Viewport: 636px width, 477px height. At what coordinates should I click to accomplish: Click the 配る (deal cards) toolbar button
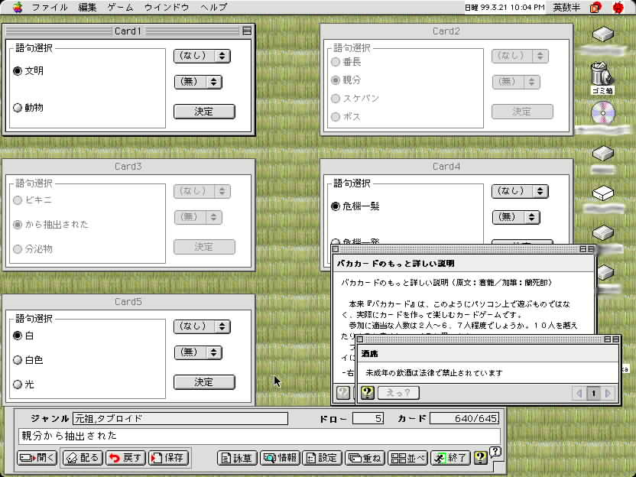tap(81, 458)
